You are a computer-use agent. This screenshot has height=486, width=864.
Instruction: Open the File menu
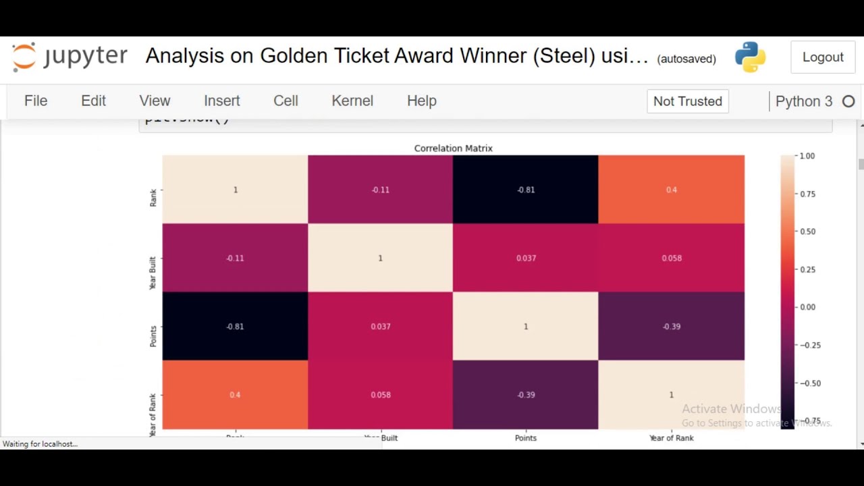[x=36, y=101]
